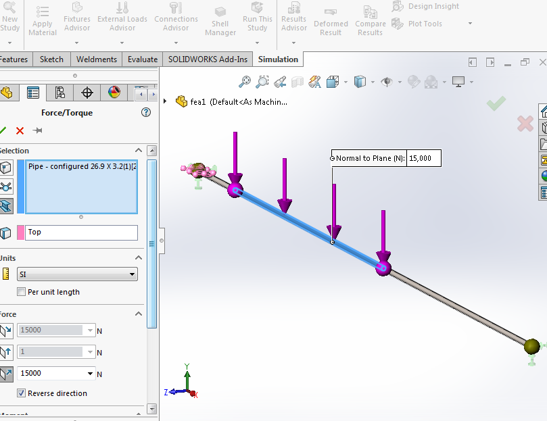Click viewport red cancel X
The height and width of the screenshot is (421, 547).
click(x=525, y=124)
